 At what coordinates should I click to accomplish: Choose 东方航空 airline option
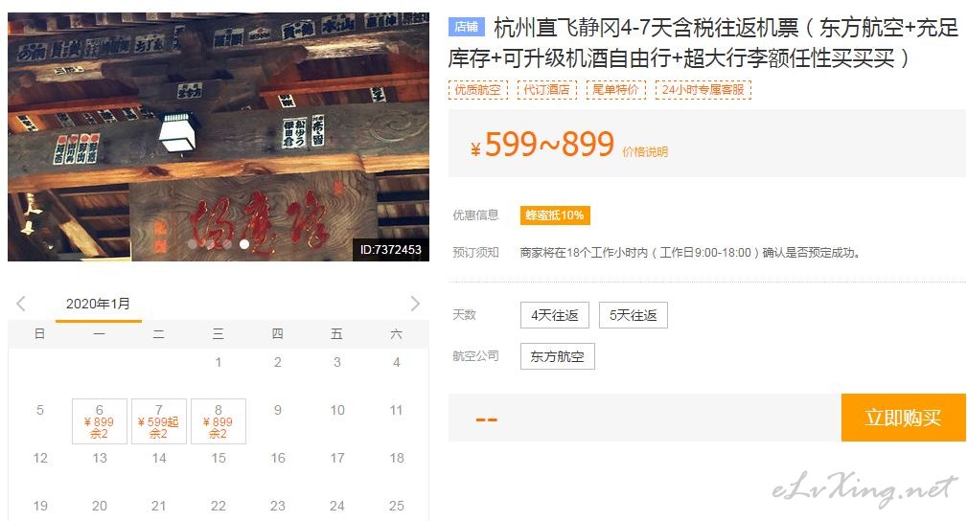click(558, 356)
